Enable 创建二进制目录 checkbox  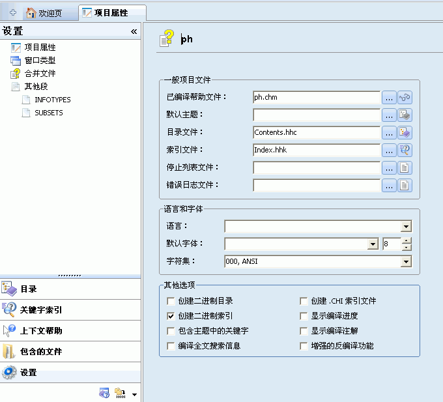(x=171, y=301)
